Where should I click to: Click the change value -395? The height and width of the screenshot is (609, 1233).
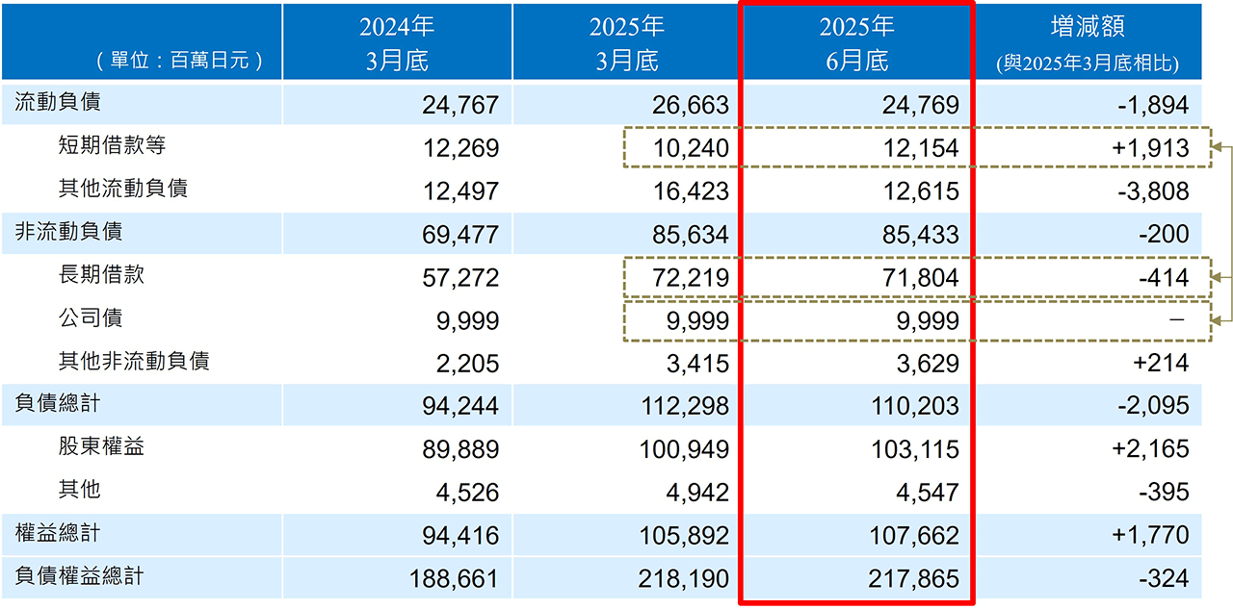[x=1166, y=494]
